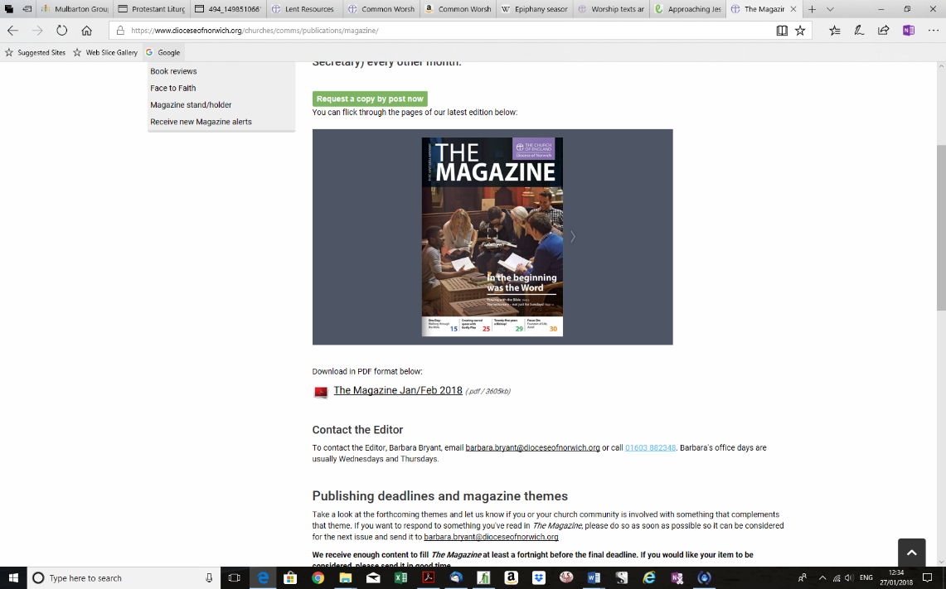This screenshot has height=589, width=946.
Task: Launch Excel from taskbar
Action: [400, 578]
